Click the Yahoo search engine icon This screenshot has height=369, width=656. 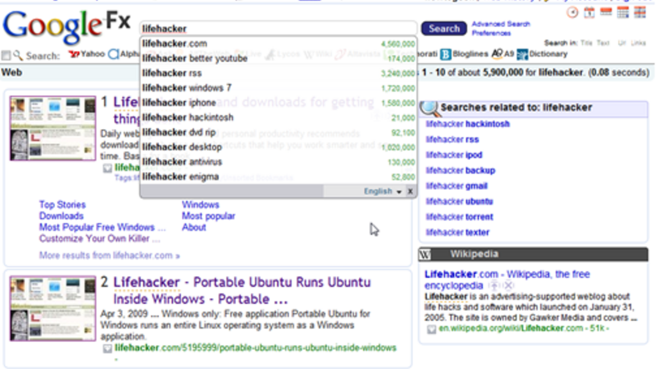tap(74, 54)
